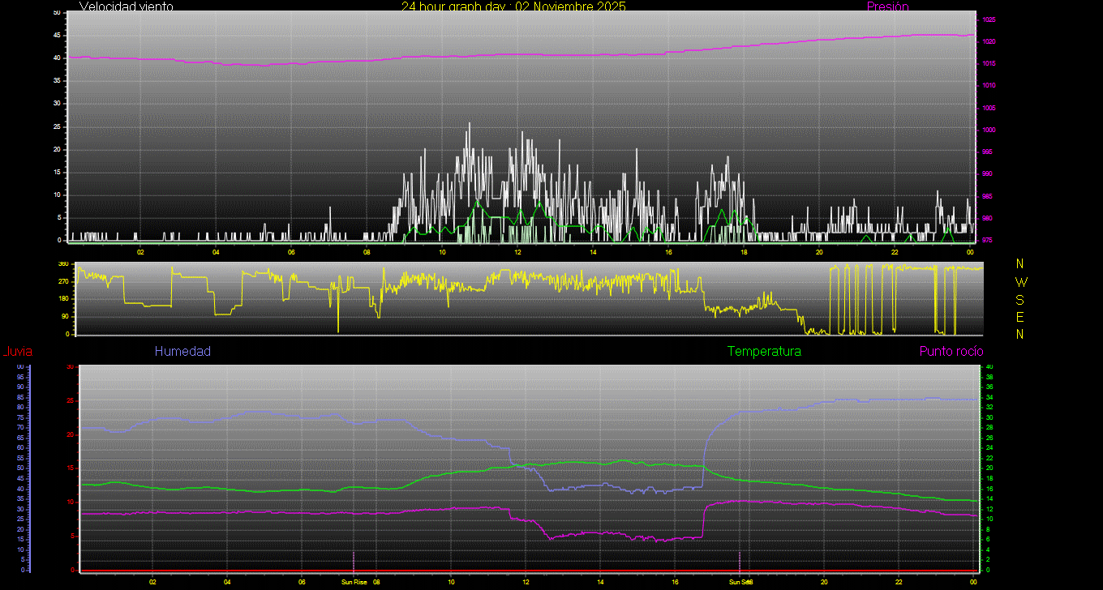The width and height of the screenshot is (1103, 590).
Task: Select the Temperatura legend label
Action: click(x=764, y=352)
